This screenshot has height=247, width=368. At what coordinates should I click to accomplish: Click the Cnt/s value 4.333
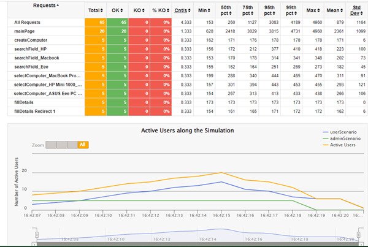(x=186, y=23)
